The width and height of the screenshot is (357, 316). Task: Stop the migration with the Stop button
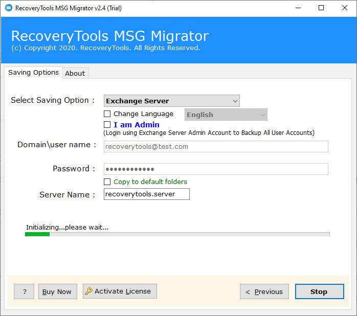320,291
